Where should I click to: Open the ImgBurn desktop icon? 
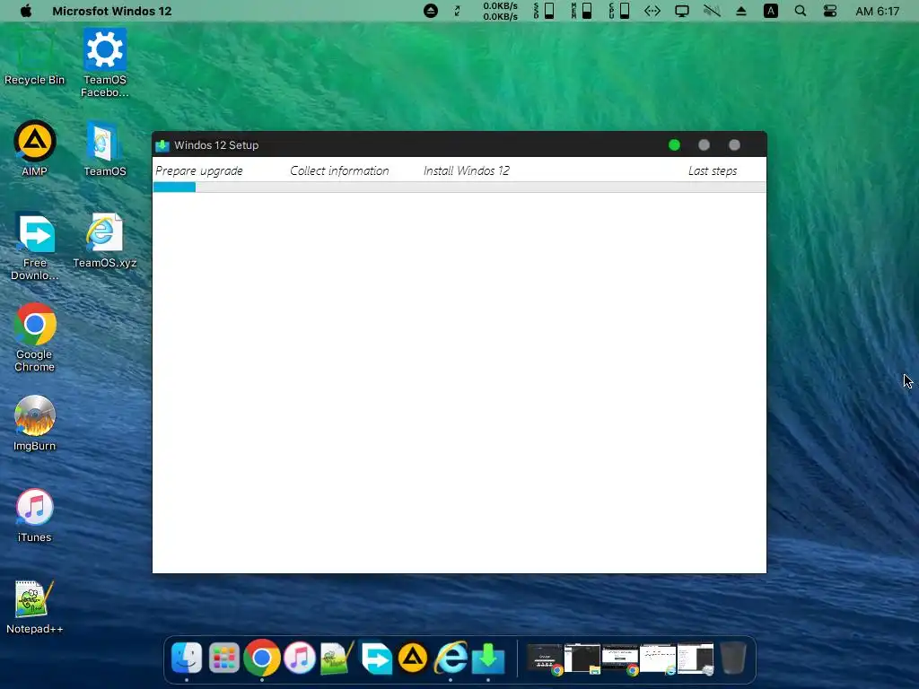pos(35,423)
